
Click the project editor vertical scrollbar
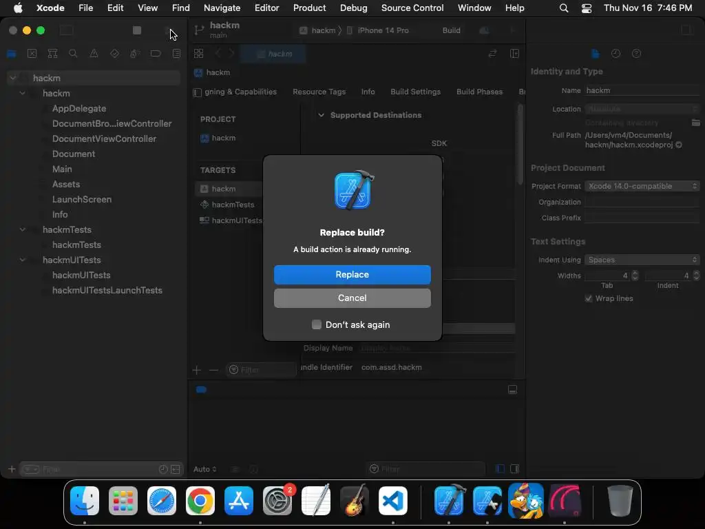(520, 144)
